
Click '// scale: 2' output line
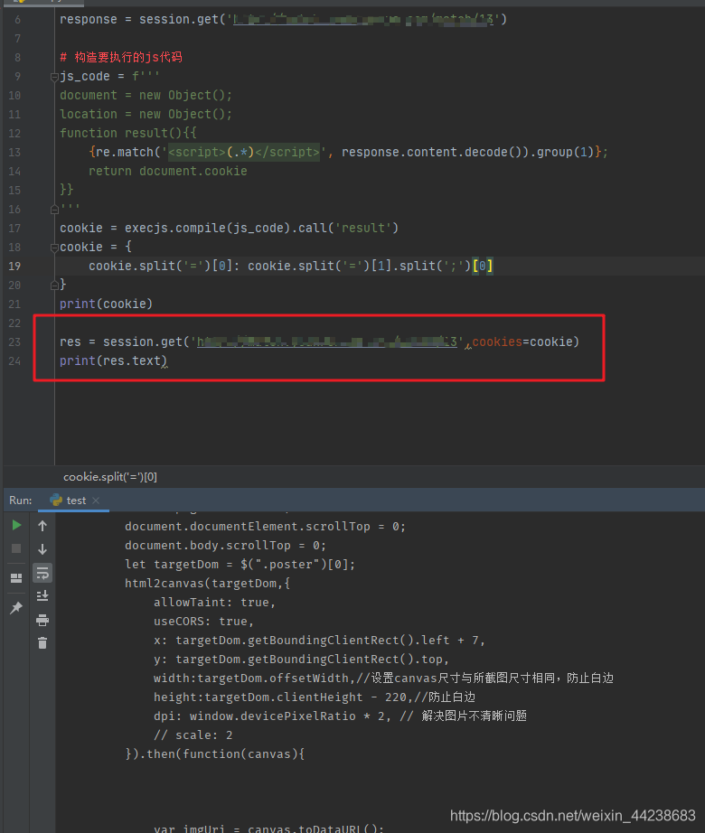(x=193, y=735)
